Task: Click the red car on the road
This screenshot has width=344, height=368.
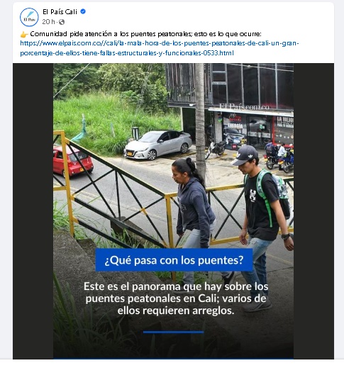Action: [x=73, y=161]
